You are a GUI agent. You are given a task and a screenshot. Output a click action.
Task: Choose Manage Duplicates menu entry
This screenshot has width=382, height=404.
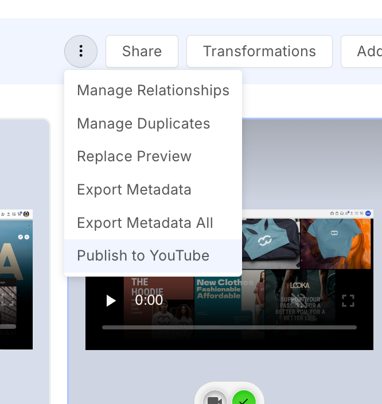143,124
